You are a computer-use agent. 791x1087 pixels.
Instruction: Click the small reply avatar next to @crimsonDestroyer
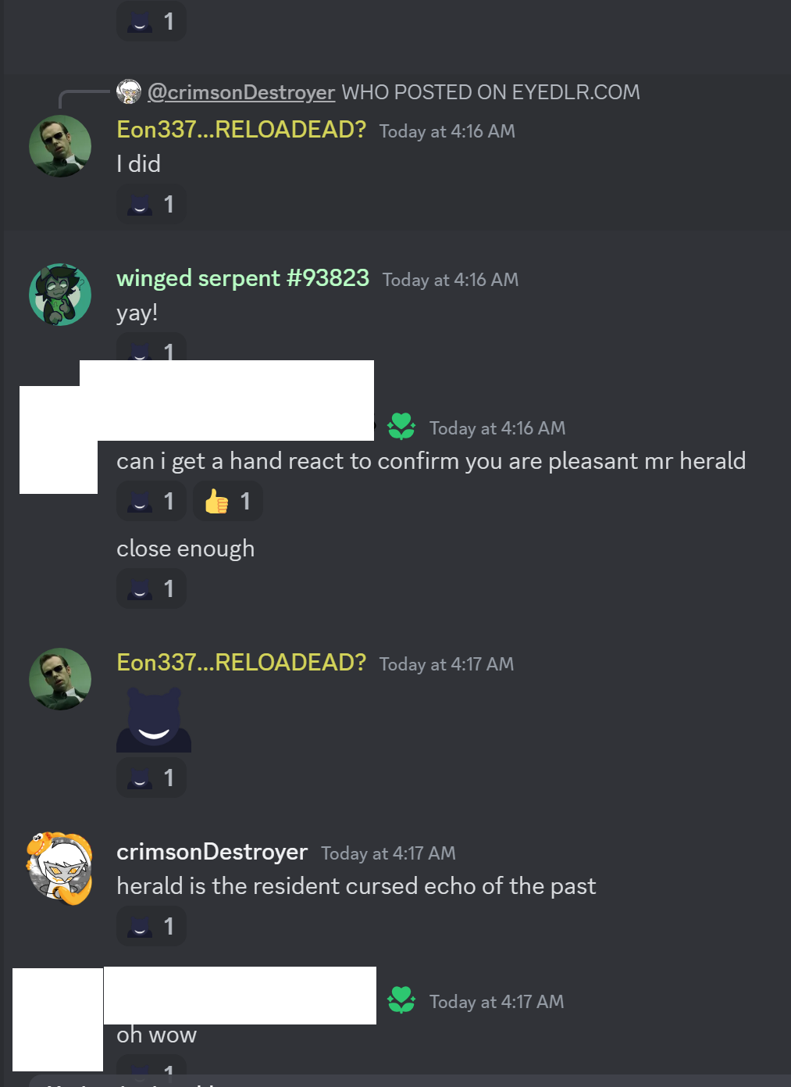click(x=129, y=91)
